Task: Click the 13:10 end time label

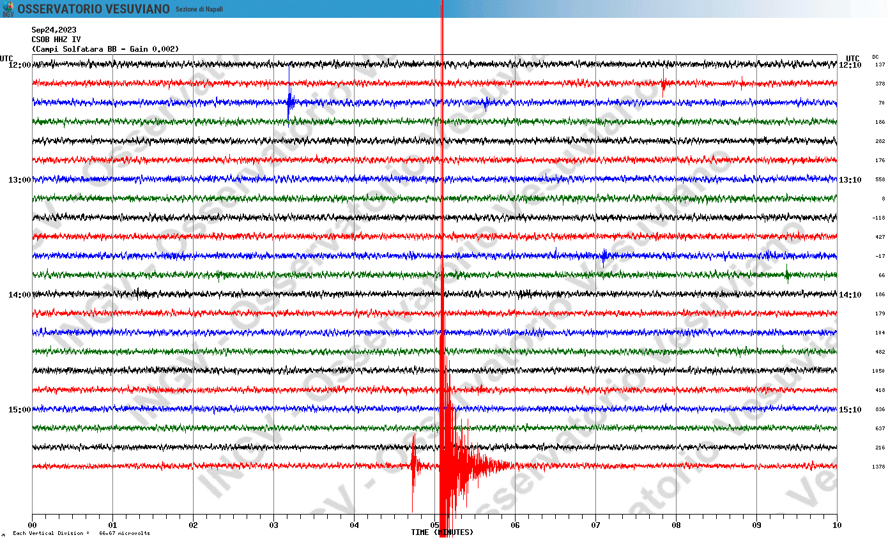Action: (x=850, y=179)
